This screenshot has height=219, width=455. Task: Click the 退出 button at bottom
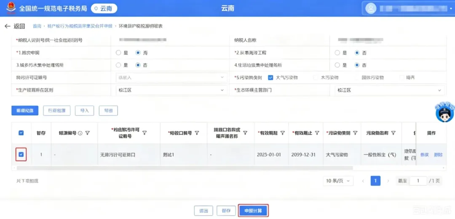pyautogui.click(x=203, y=211)
